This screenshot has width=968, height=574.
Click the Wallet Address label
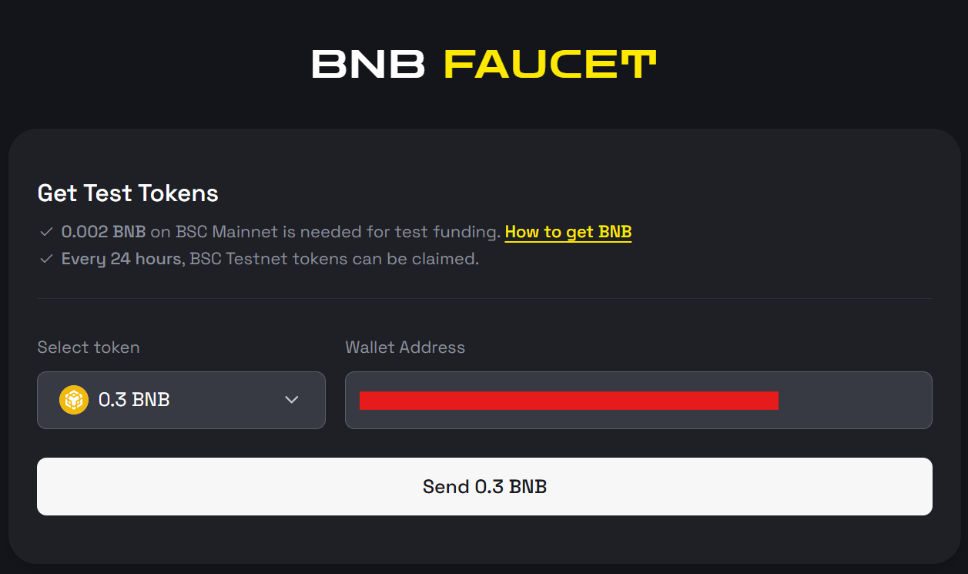(405, 347)
